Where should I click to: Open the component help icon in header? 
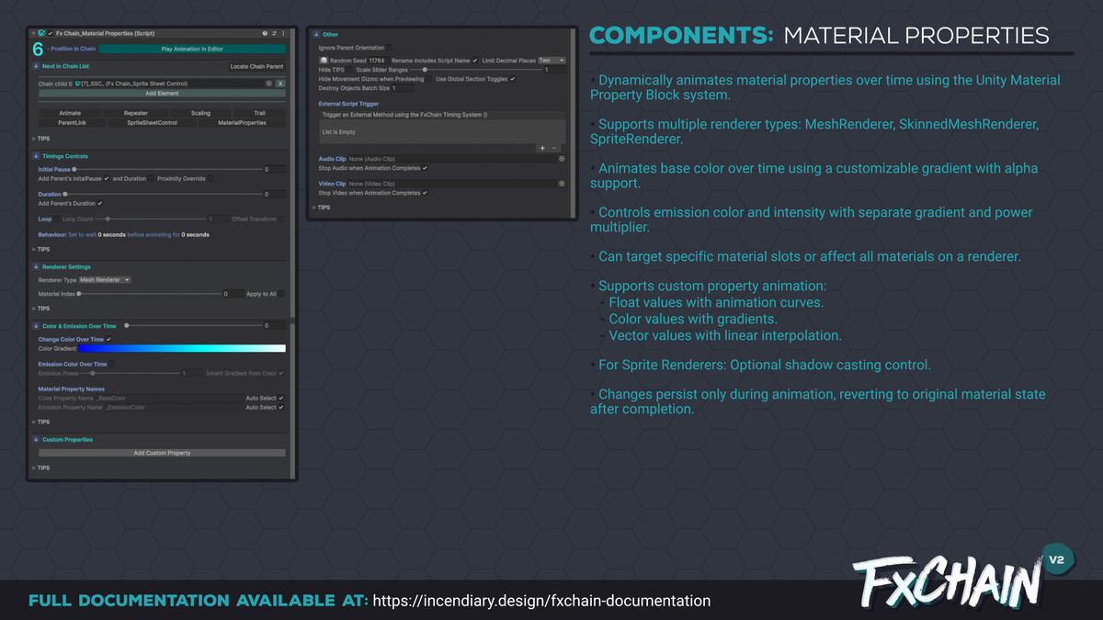[265, 33]
